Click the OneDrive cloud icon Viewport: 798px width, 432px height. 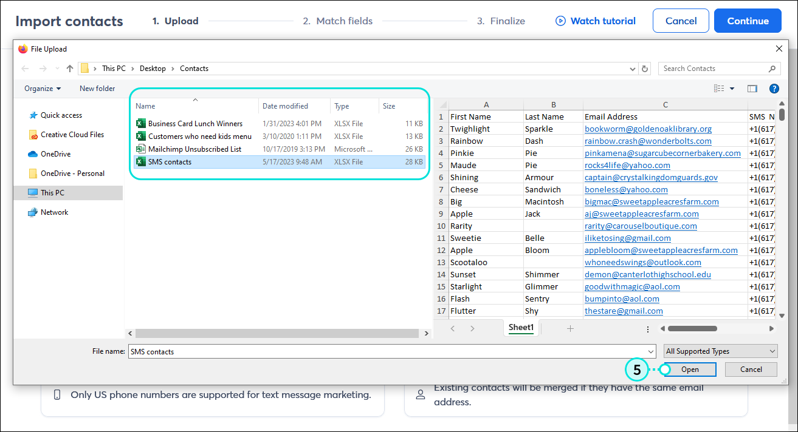tap(33, 154)
